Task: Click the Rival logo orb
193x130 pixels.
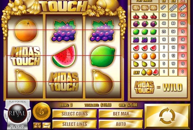Action: click(18, 113)
